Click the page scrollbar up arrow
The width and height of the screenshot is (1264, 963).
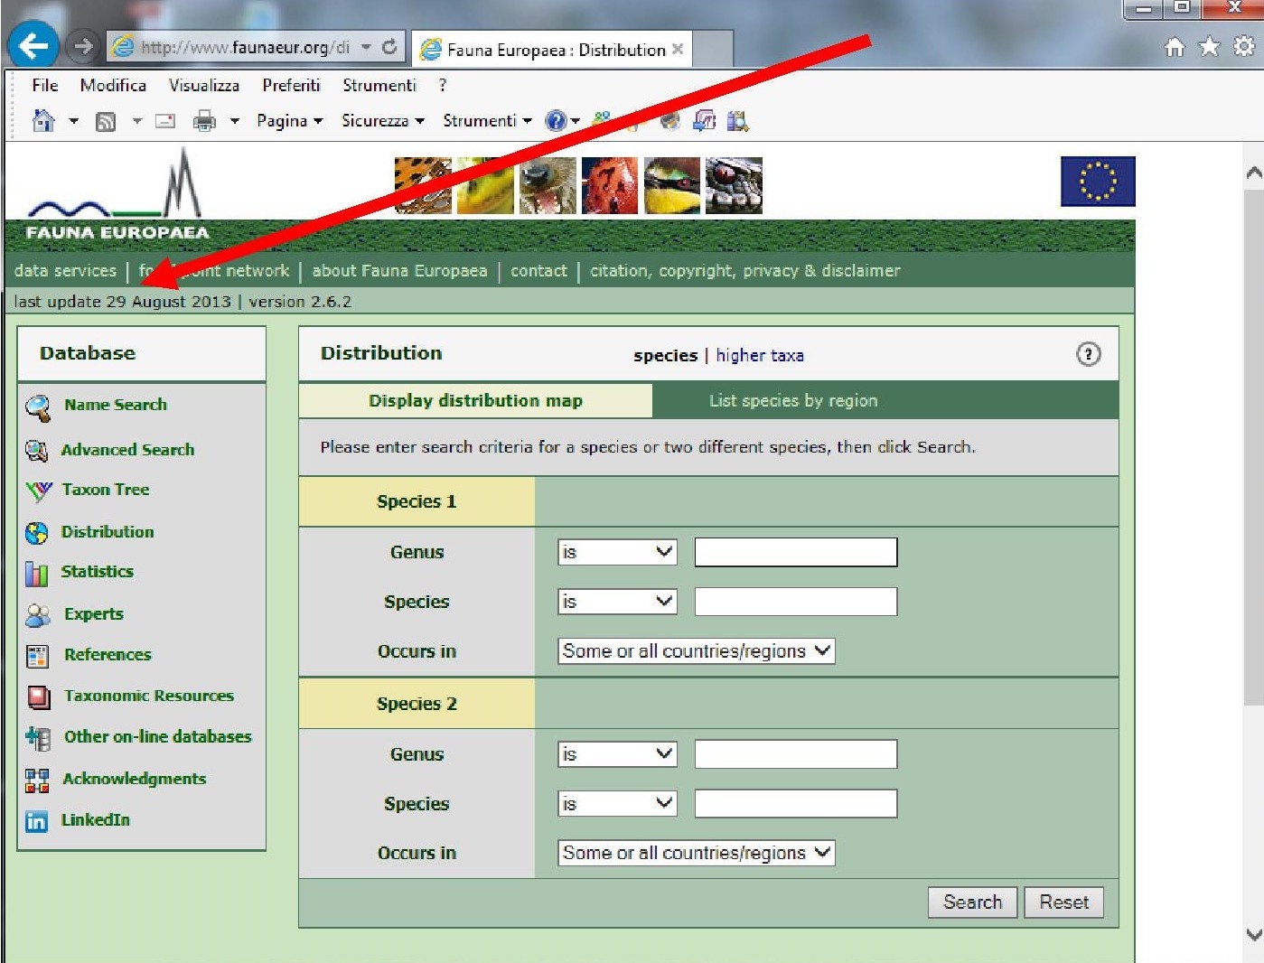tap(1253, 173)
